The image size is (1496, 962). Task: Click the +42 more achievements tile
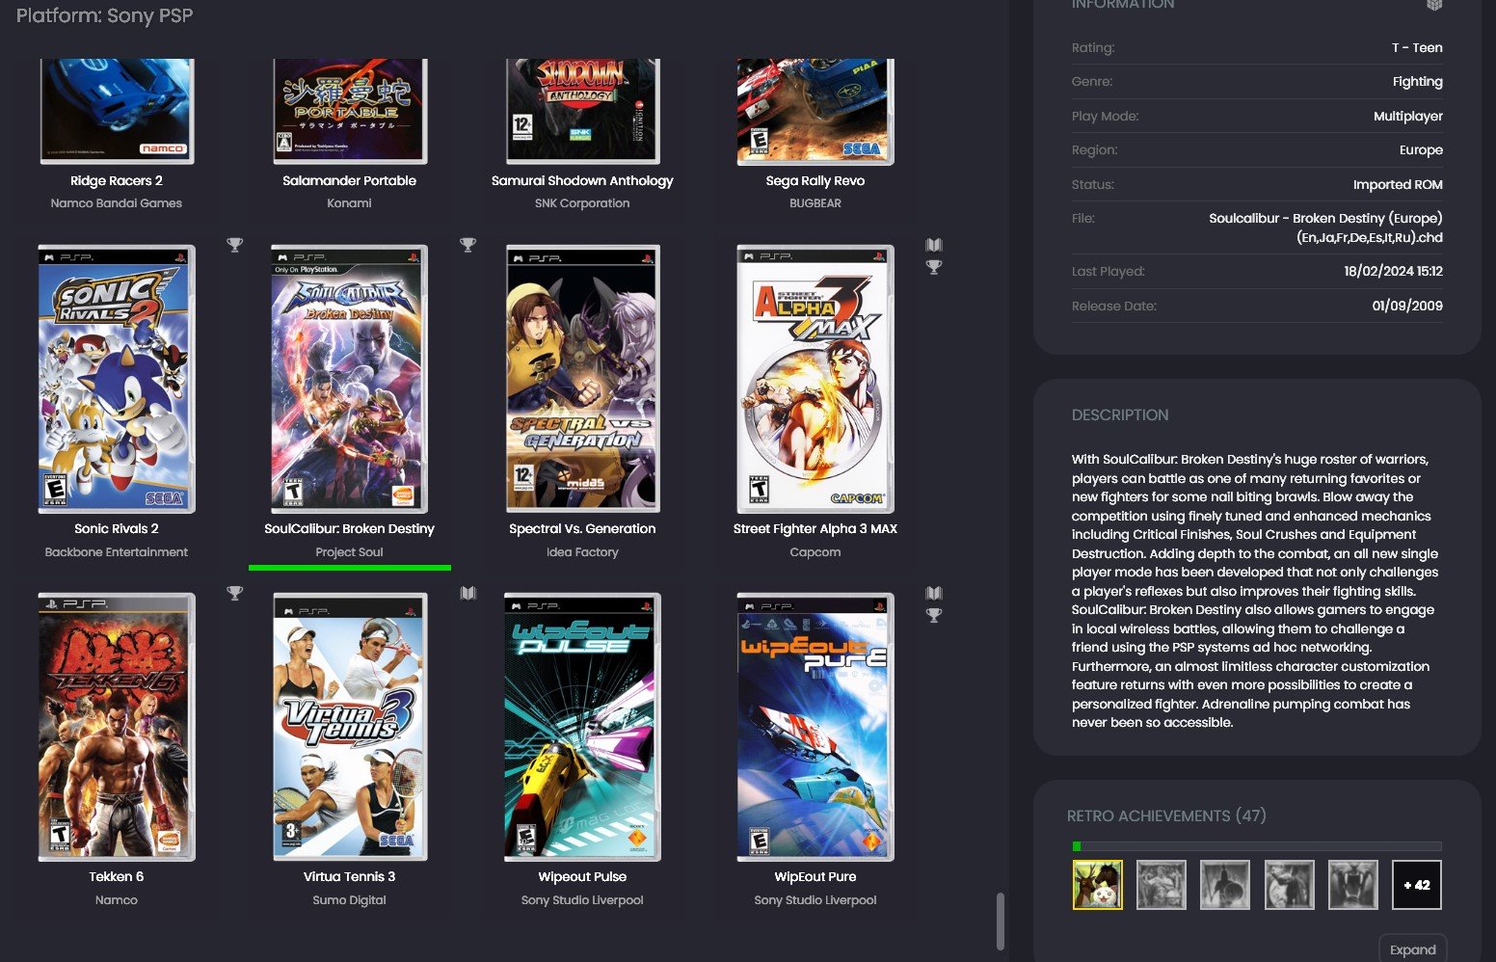(x=1417, y=885)
